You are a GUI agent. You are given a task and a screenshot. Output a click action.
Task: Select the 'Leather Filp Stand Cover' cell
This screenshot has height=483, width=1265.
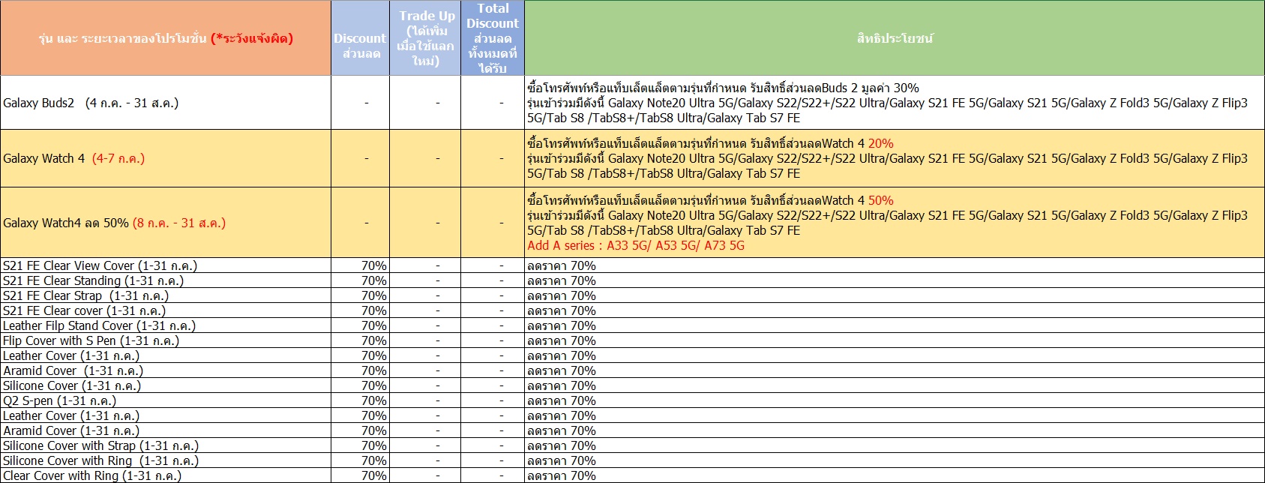tap(166, 325)
